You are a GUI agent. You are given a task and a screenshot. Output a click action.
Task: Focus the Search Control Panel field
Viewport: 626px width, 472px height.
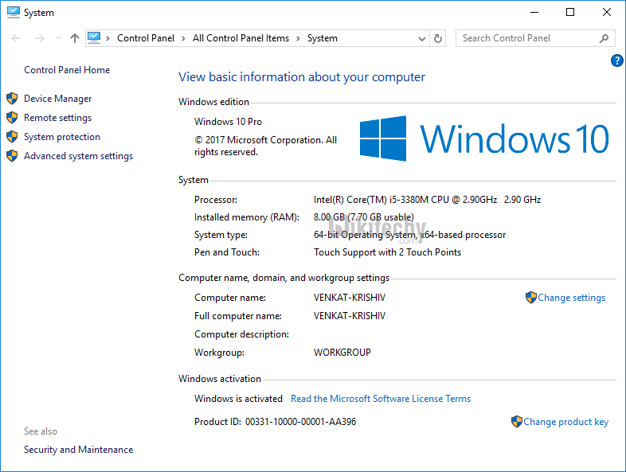[526, 38]
